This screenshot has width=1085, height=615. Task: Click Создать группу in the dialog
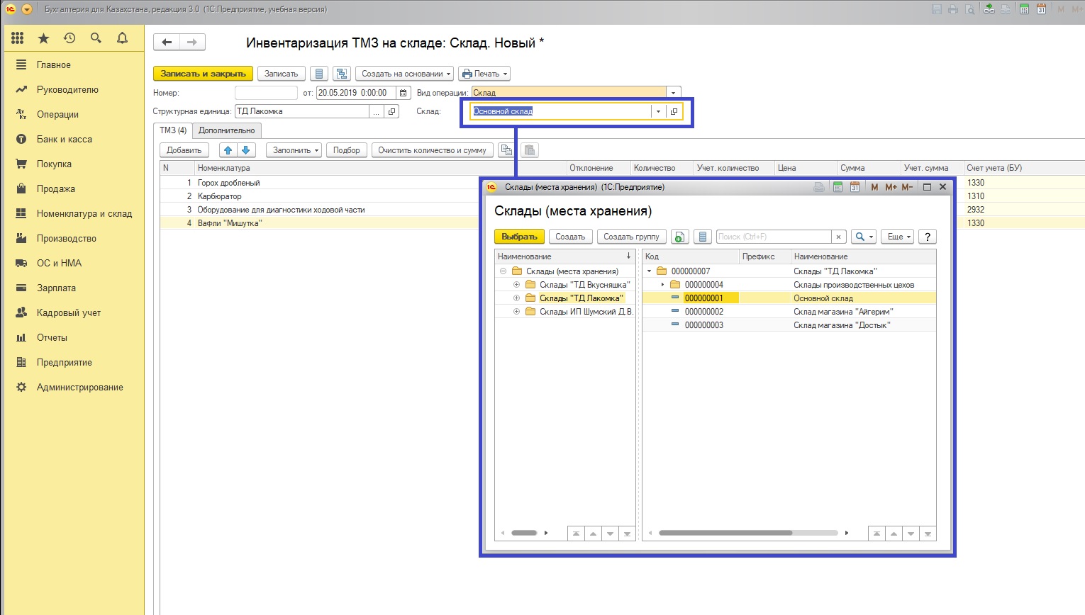coord(631,237)
